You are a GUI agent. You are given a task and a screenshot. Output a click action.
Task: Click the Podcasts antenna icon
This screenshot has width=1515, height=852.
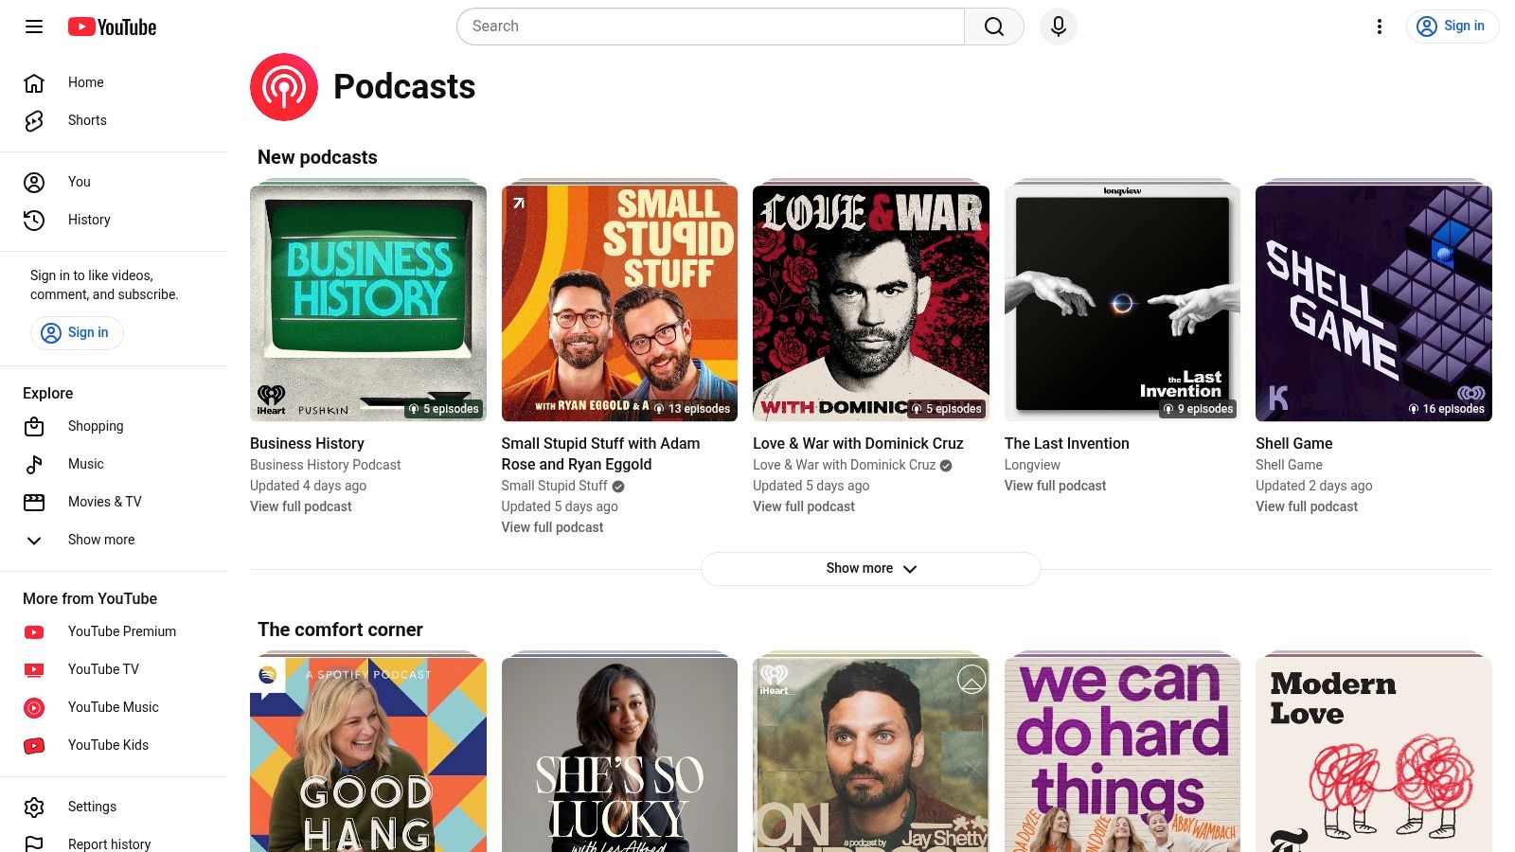point(283,86)
